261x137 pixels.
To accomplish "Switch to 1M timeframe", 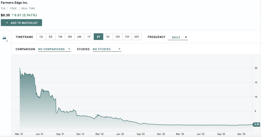I will pos(60,37).
